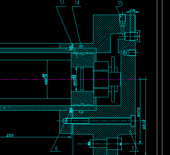
Task: Click the ø80 bore dimension text
Action: point(46,79)
